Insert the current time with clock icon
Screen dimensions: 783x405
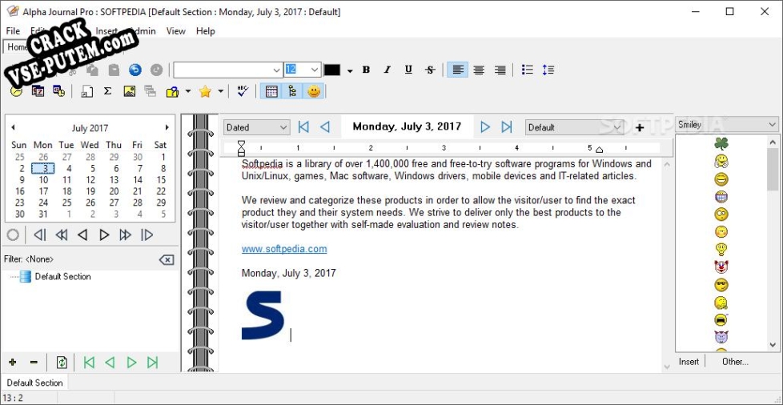[x=17, y=91]
